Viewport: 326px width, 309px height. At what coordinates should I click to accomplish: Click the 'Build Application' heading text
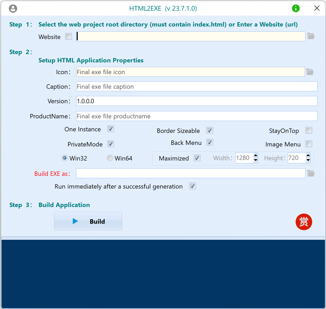(x=64, y=205)
